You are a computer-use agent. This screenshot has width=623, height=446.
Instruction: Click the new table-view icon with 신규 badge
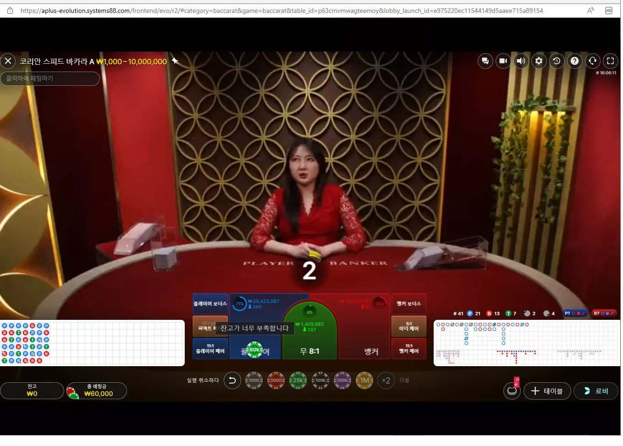512,390
